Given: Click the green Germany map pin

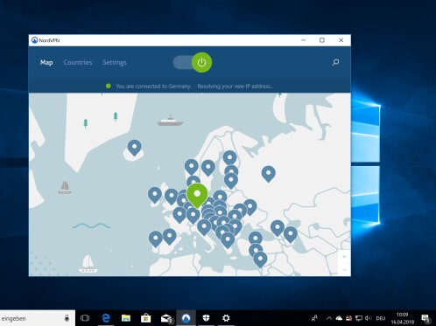Looking at the screenshot, I should [197, 195].
